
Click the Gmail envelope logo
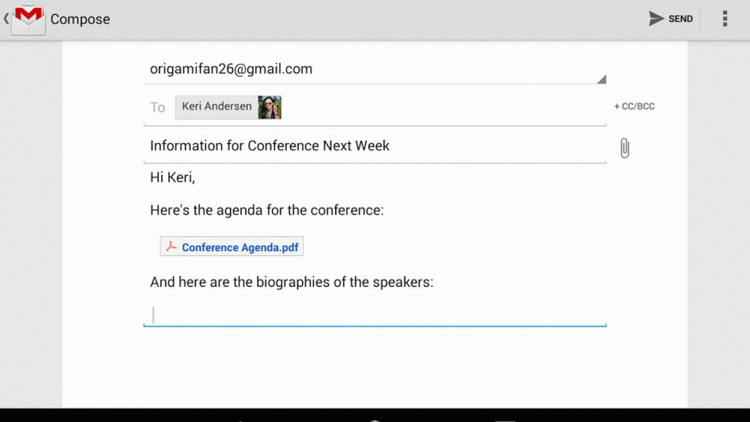[x=29, y=19]
